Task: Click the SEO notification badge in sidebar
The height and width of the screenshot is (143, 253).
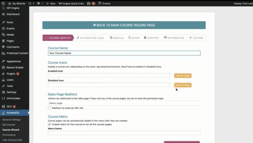Action: [x=14, y=106]
